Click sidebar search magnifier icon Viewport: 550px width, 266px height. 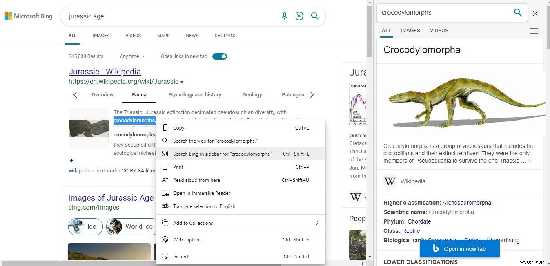(518, 13)
